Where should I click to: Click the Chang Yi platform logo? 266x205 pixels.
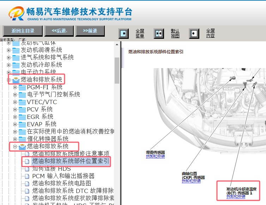(17, 13)
